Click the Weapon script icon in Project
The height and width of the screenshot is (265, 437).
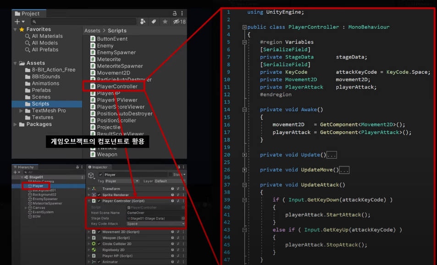pos(93,155)
